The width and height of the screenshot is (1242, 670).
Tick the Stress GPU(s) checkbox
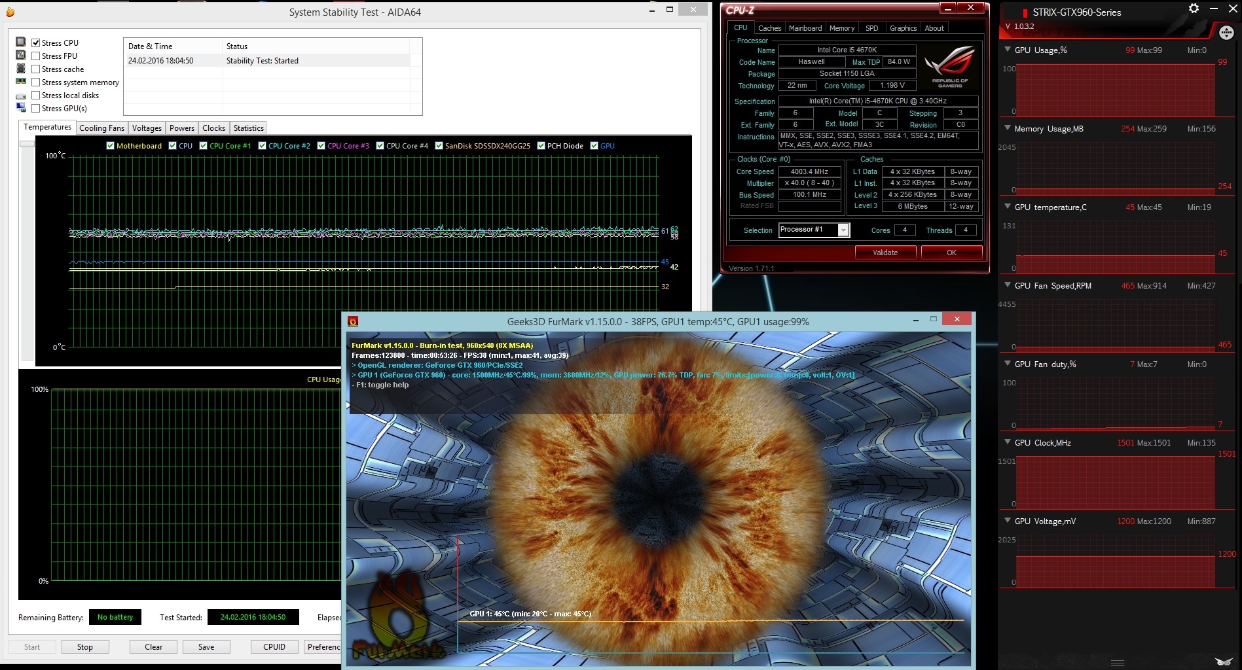click(x=36, y=109)
